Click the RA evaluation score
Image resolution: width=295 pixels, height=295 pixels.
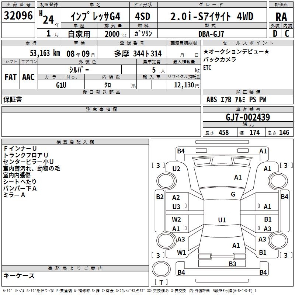point(281,17)
